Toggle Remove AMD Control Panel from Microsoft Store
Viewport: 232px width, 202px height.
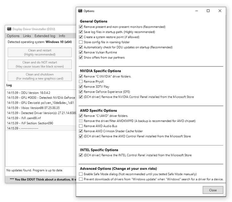point(81,136)
